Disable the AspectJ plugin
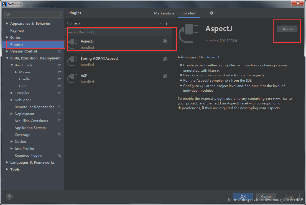The width and height of the screenshot is (306, 205). tap(287, 29)
